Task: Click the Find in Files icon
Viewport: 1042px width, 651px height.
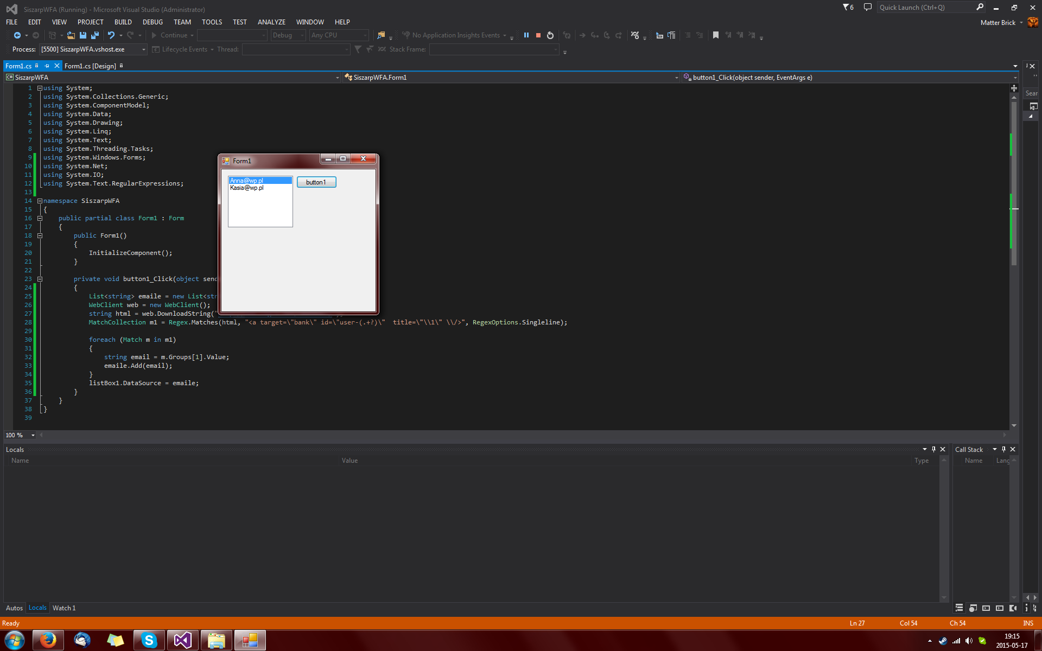Action: (381, 35)
